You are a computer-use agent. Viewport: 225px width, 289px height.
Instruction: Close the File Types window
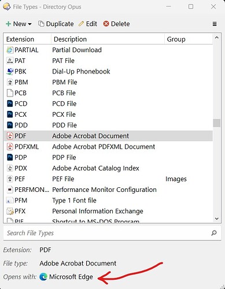[x=213, y=6]
